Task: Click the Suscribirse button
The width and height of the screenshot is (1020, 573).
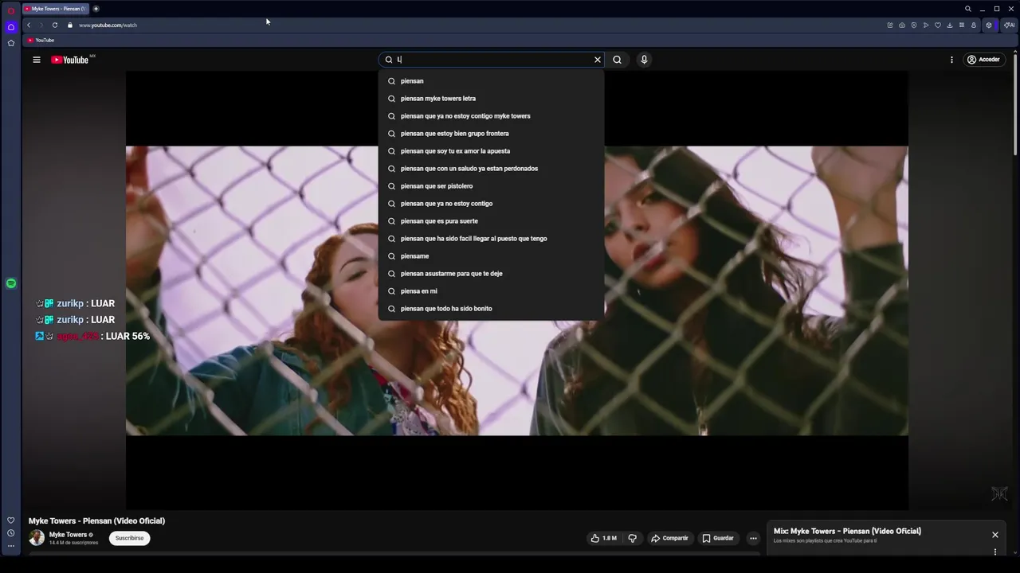Action: tap(129, 538)
